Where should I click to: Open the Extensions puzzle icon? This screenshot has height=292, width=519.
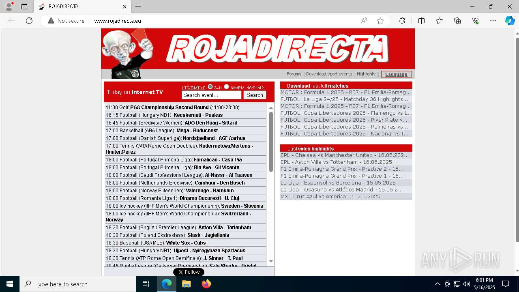pyautogui.click(x=402, y=21)
